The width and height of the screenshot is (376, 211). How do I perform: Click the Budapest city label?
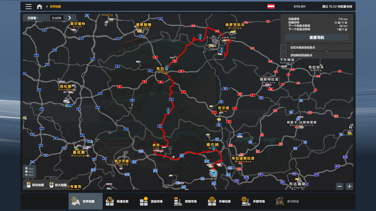tap(297, 186)
